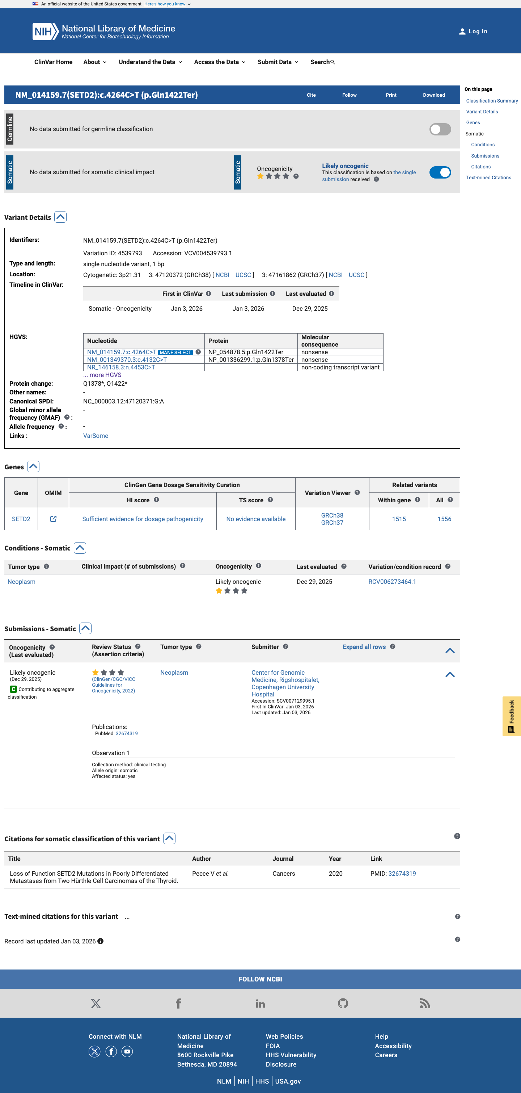Click help icon next to TS score
Screen dimensions: 521x1093
[271, 500]
